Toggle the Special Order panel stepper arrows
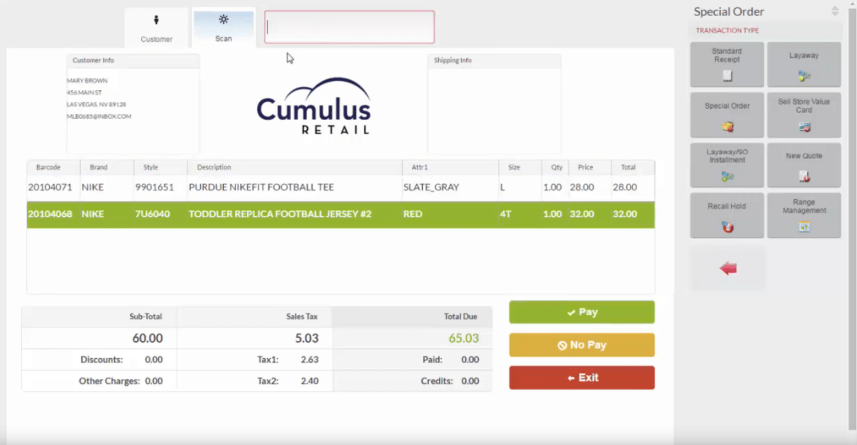Image resolution: width=857 pixels, height=445 pixels. 835,11
